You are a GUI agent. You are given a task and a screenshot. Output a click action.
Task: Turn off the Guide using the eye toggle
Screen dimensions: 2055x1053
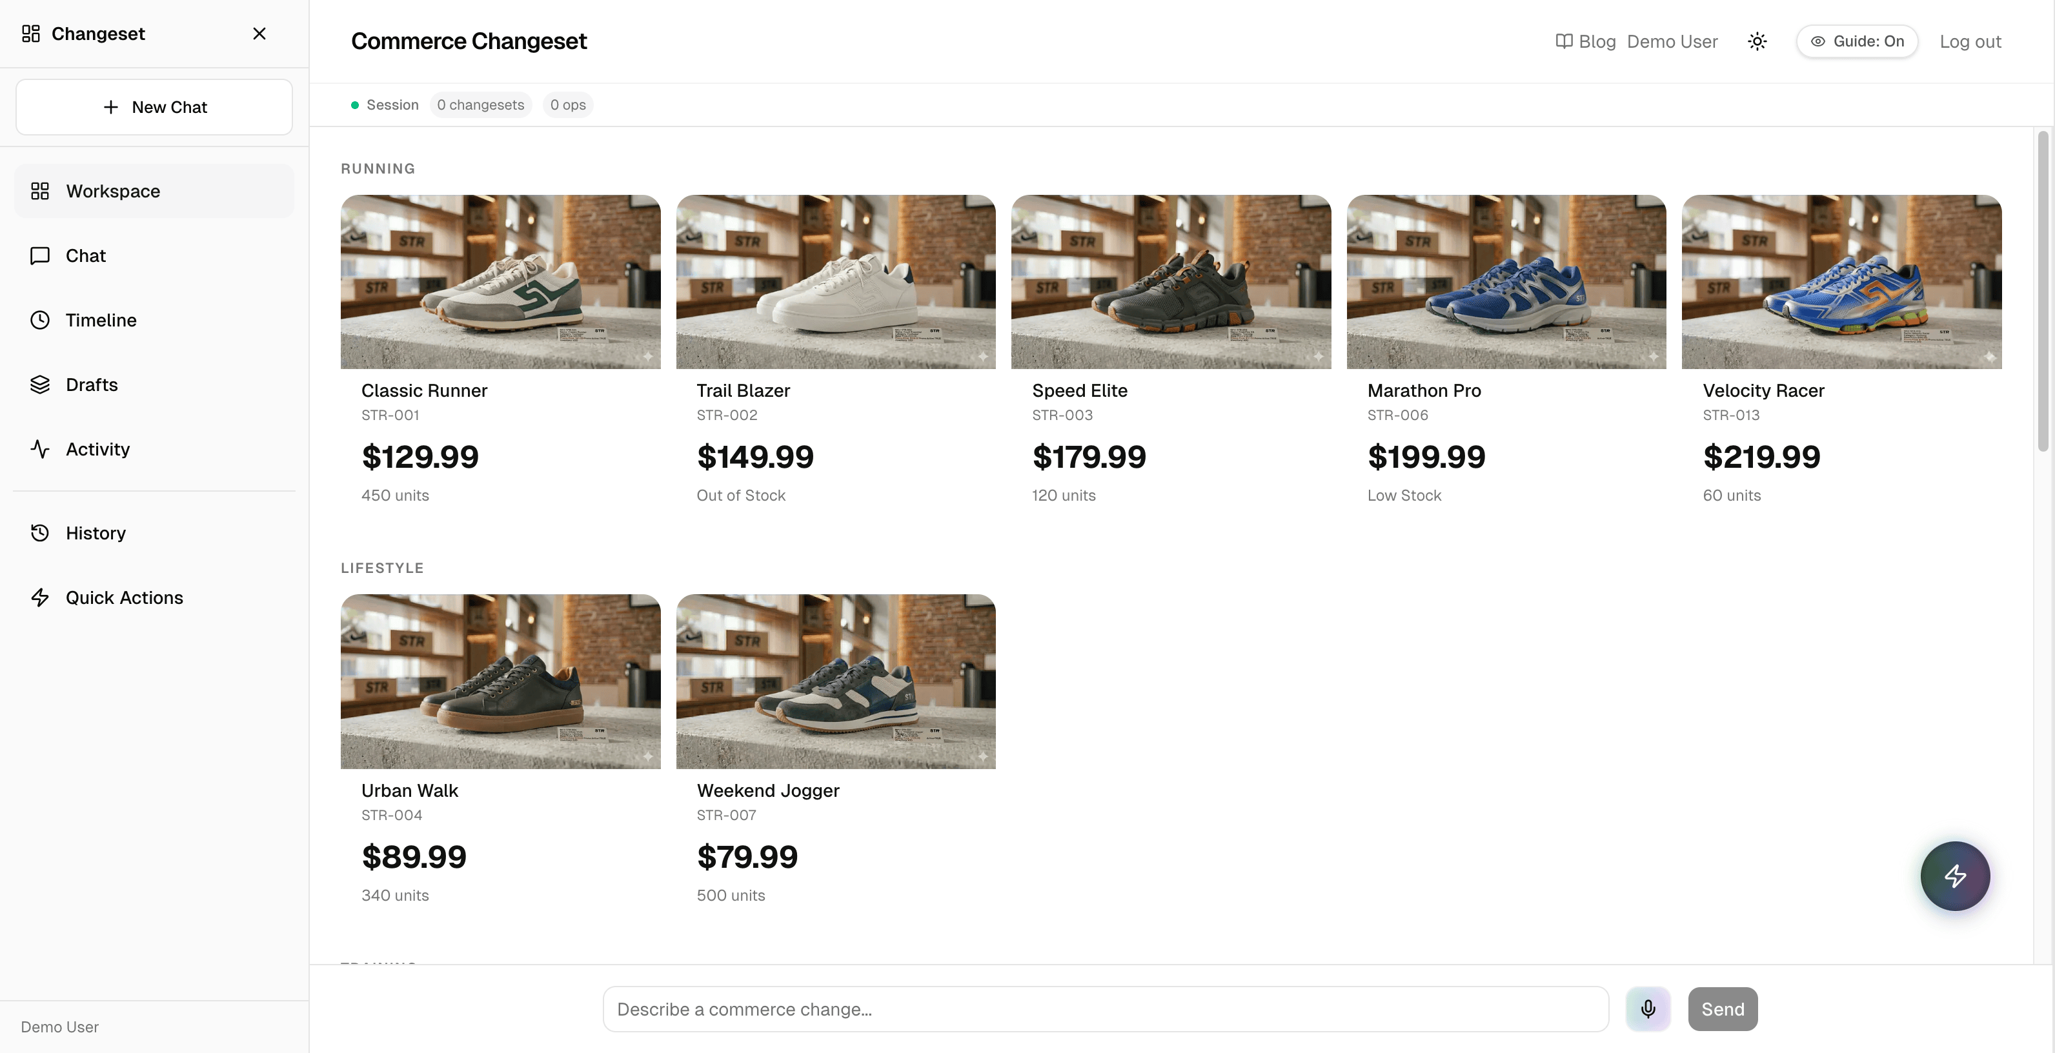1856,41
